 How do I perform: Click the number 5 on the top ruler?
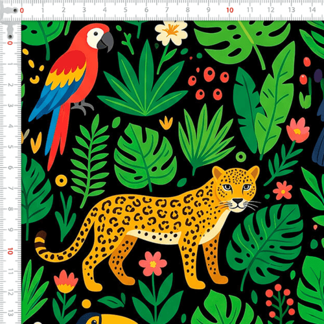click(x=126, y=10)
